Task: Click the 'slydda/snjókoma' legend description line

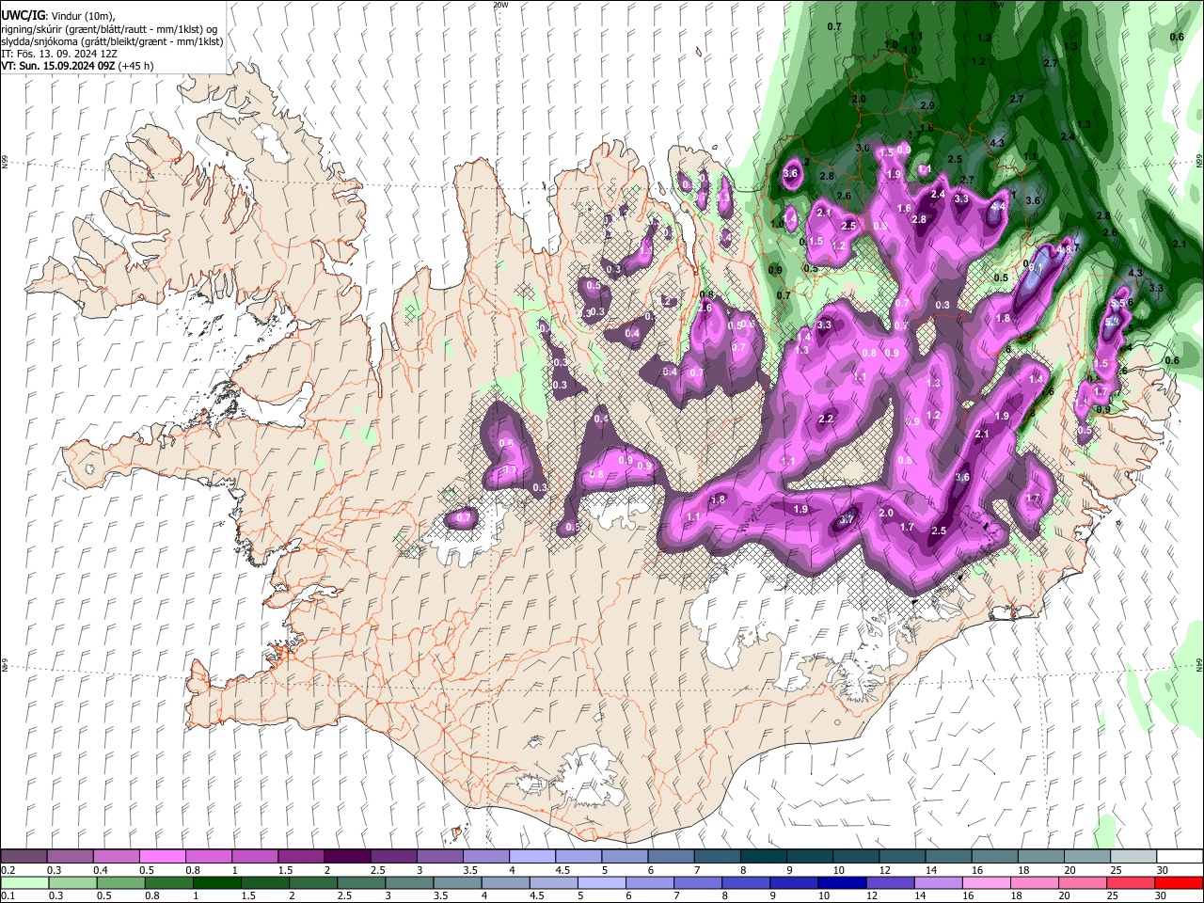Action: click(112, 41)
